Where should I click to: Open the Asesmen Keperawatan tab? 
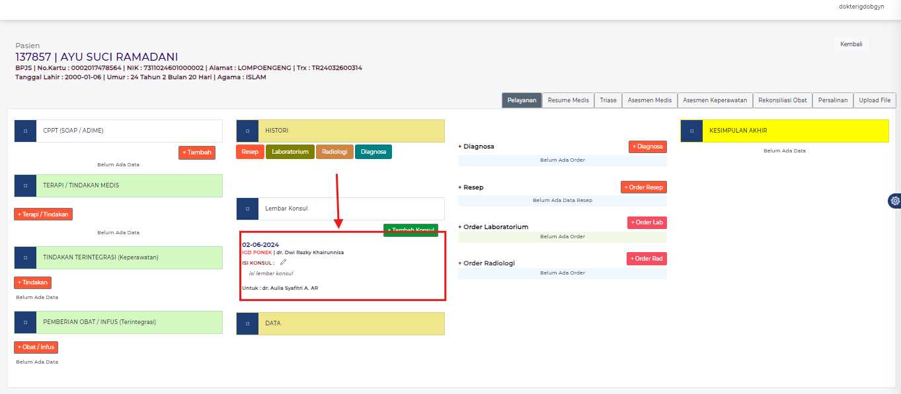[715, 100]
